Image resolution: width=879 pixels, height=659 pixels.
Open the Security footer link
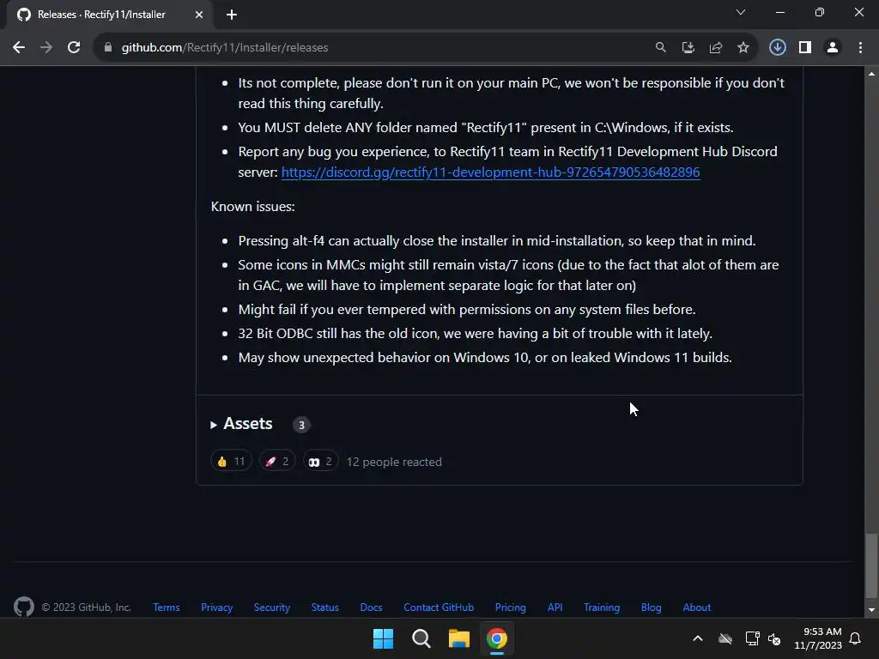[x=272, y=607]
